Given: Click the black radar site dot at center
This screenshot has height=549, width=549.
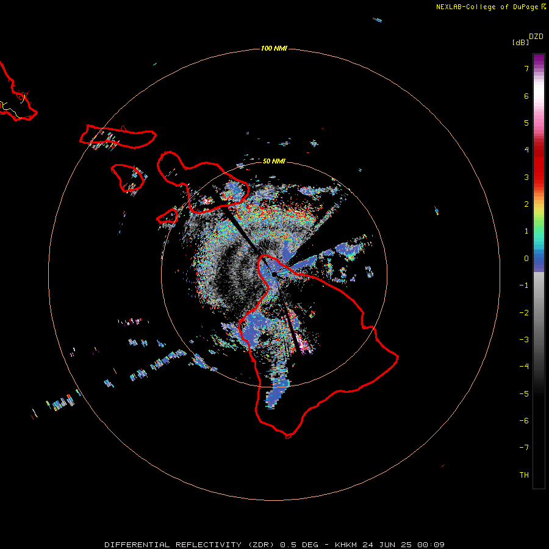Looking at the screenshot, I should 274,274.
